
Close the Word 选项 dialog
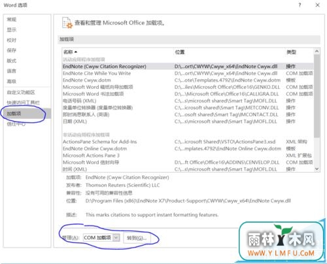(x=318, y=5)
